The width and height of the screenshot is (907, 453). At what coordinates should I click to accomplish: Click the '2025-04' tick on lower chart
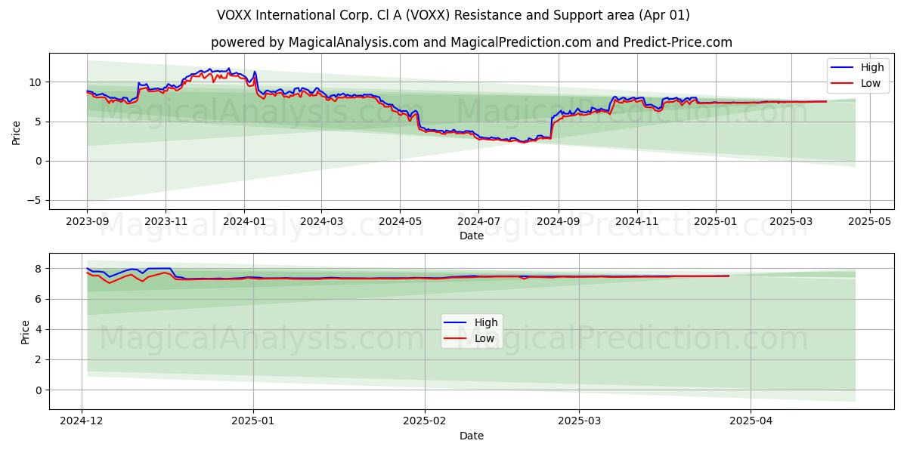751,421
